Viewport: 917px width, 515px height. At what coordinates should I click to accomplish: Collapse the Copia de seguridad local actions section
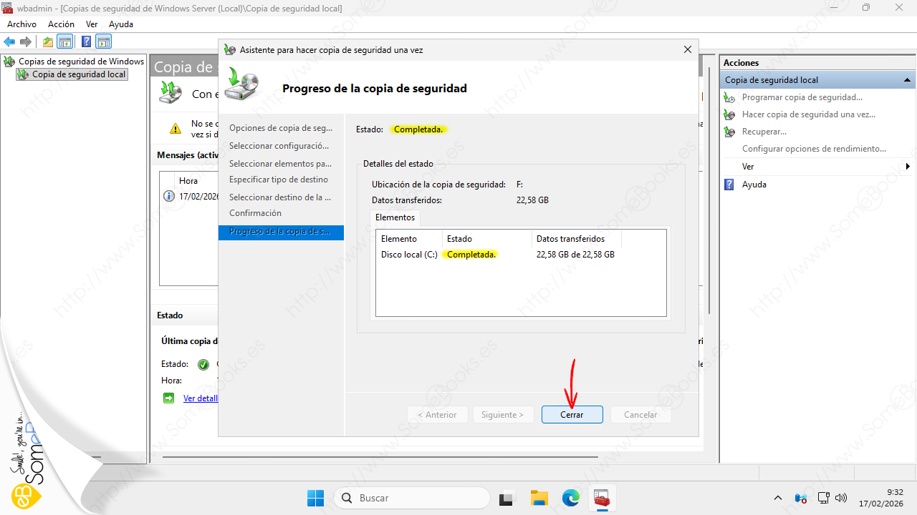point(907,80)
